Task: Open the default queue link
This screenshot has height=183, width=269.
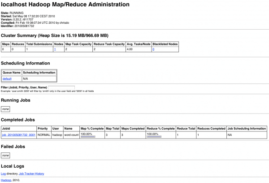Action: (x=7, y=79)
